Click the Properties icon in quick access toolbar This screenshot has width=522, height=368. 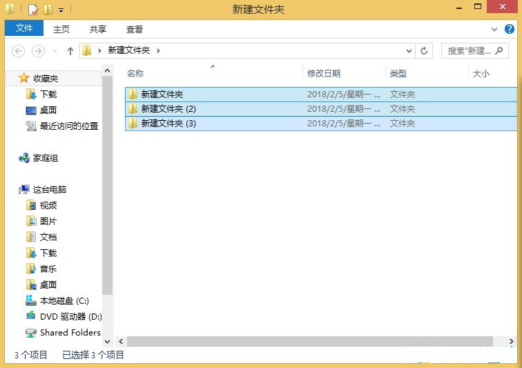pyautogui.click(x=33, y=10)
